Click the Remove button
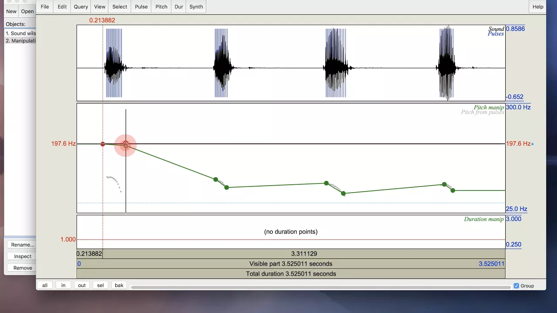This screenshot has height=313, width=557. (23, 268)
